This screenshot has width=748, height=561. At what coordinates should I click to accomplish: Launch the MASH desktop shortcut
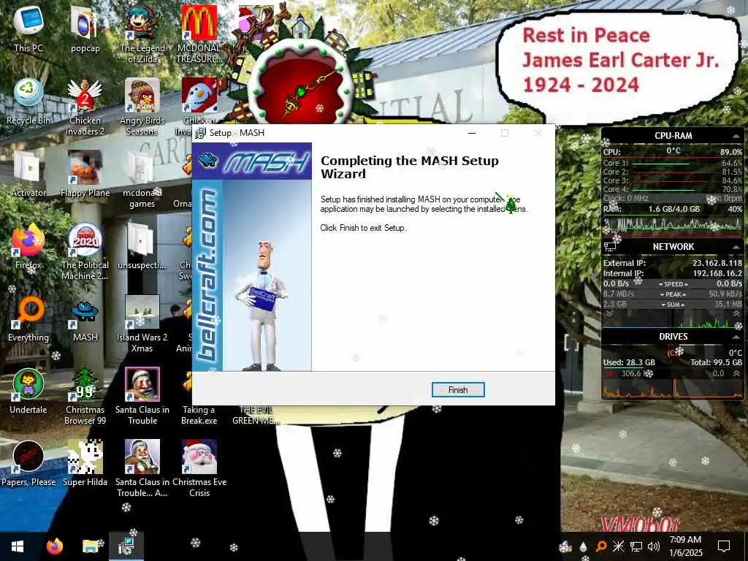point(85,318)
